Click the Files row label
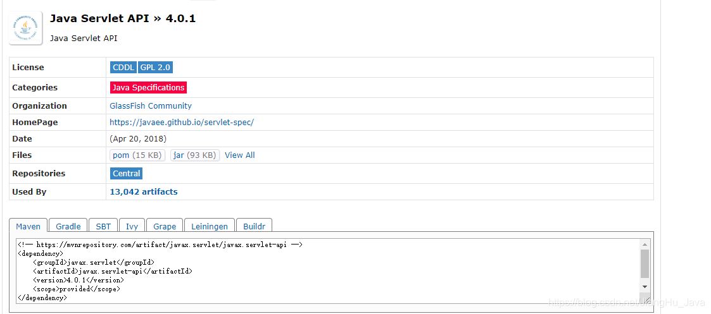 22,155
